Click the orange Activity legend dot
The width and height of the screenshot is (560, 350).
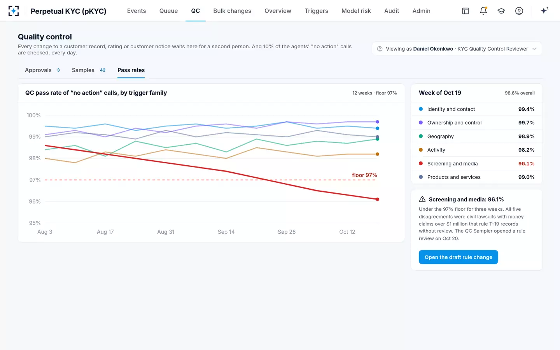coord(421,150)
